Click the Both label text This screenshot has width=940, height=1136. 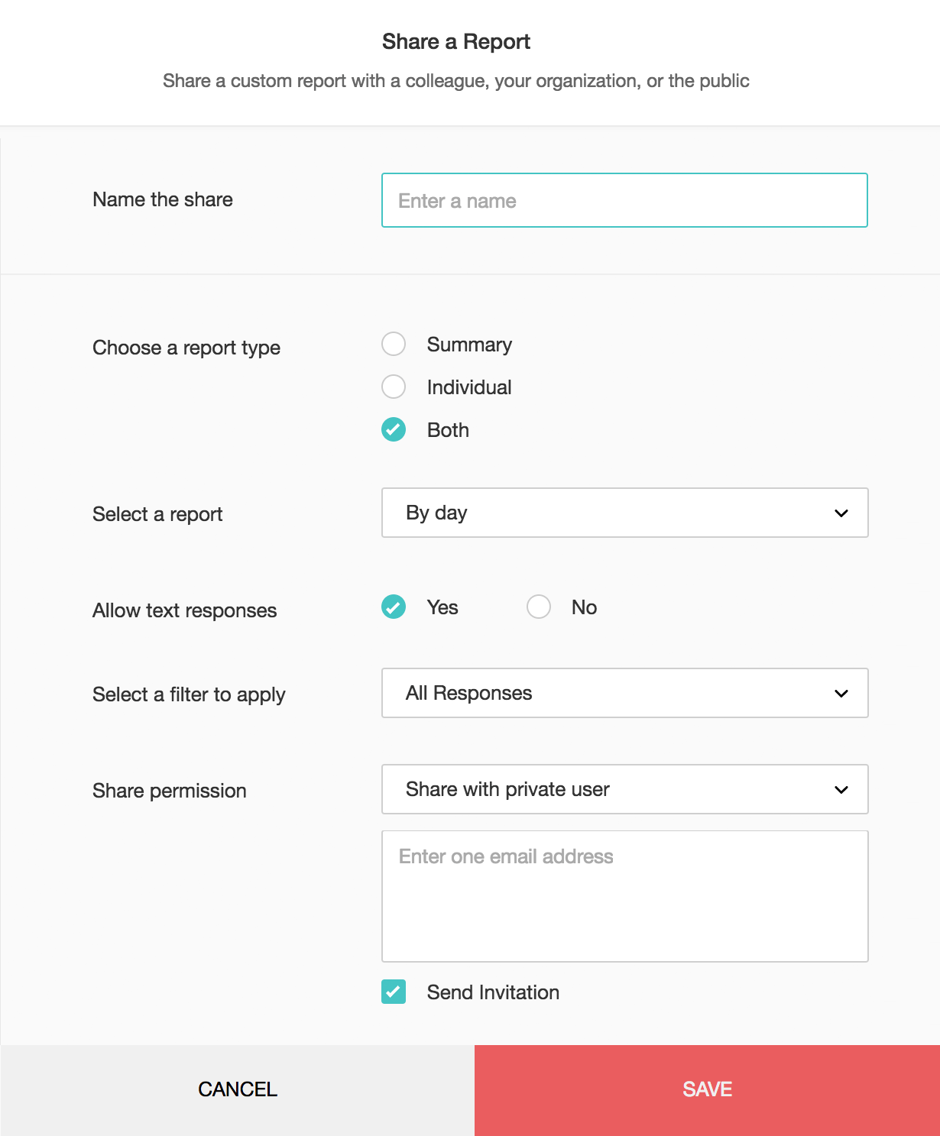[x=448, y=430]
